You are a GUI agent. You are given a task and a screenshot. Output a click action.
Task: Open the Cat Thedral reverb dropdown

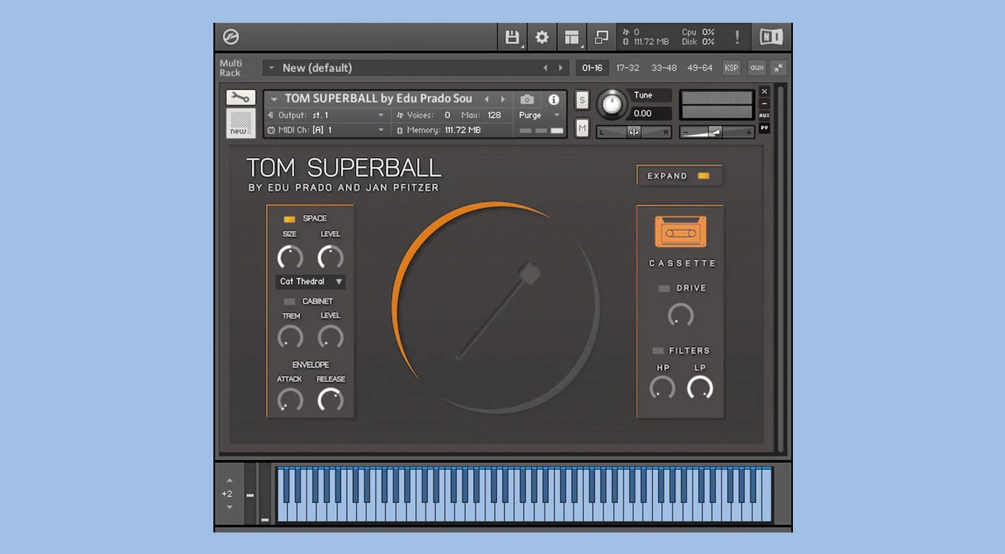(x=311, y=282)
